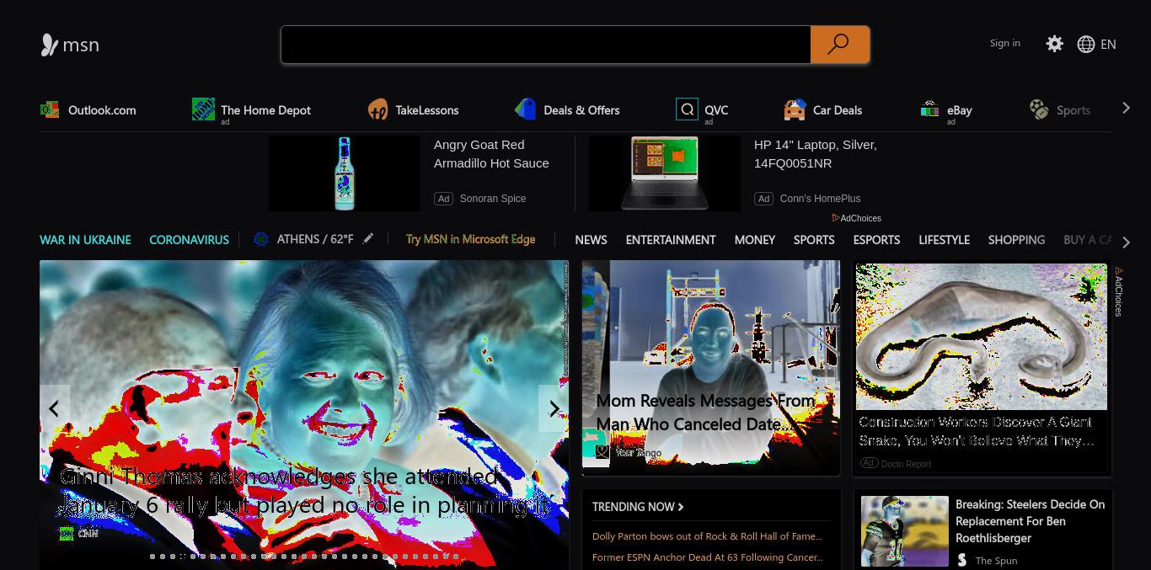Click the AdChoices icon below the HP laptop ad

click(836, 218)
